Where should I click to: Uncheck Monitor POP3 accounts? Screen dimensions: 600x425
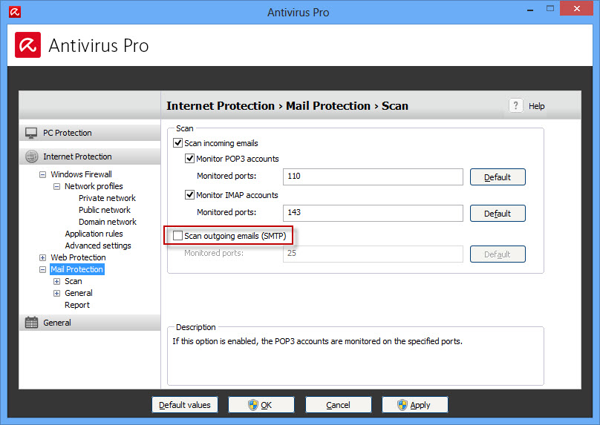point(189,158)
